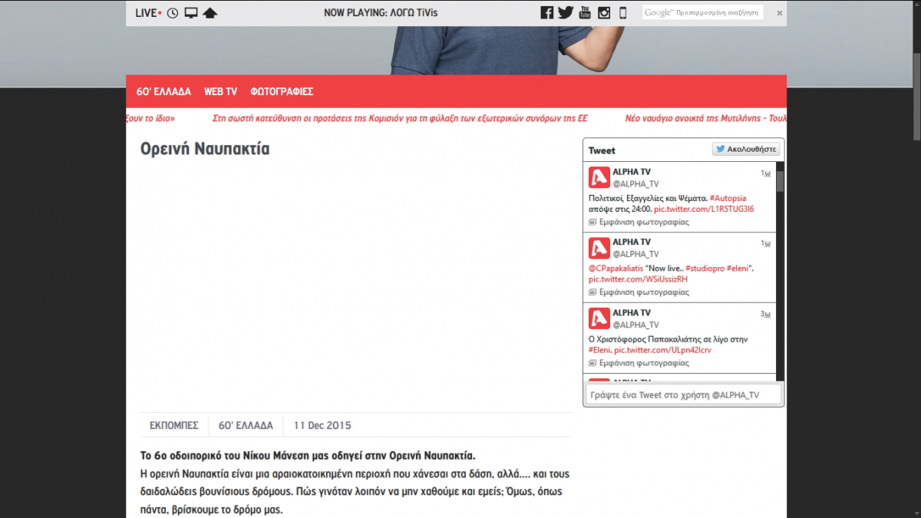921x518 pixels.
Task: Open the Facebook page icon
Action: (546, 12)
